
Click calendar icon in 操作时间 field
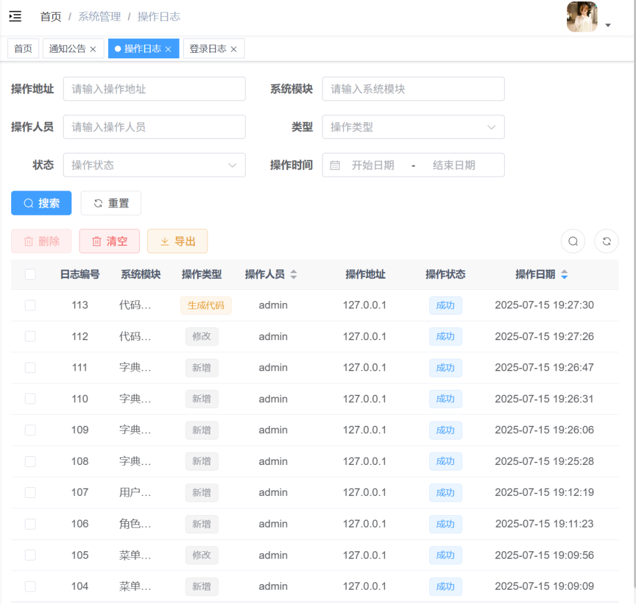[335, 165]
